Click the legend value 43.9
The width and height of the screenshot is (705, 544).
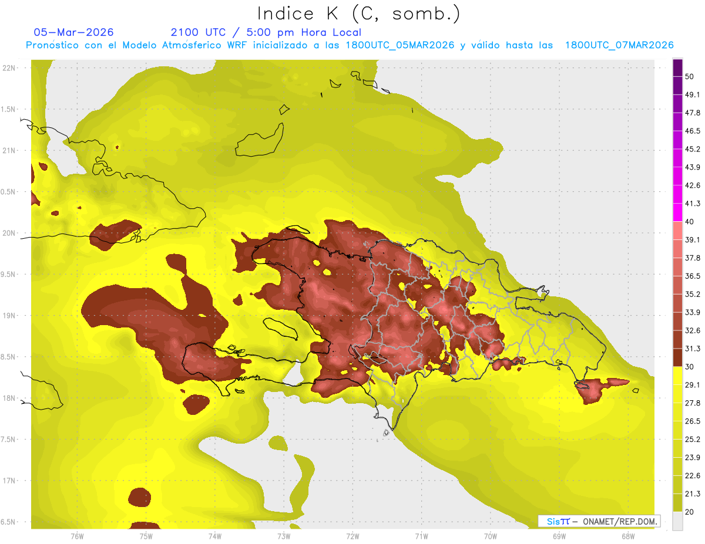click(693, 167)
